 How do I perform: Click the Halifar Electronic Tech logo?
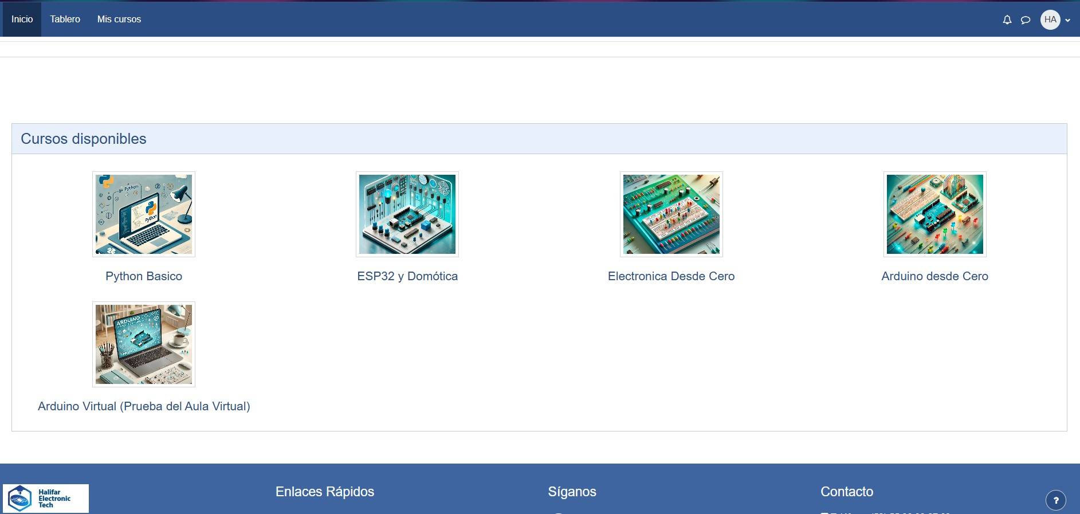pos(46,498)
